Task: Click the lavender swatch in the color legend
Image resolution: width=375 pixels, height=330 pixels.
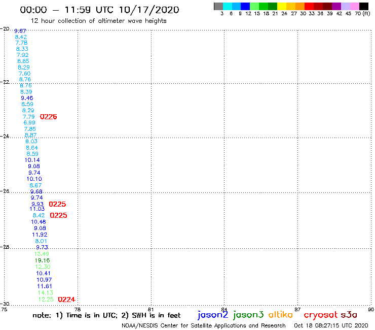Action: pos(345,6)
